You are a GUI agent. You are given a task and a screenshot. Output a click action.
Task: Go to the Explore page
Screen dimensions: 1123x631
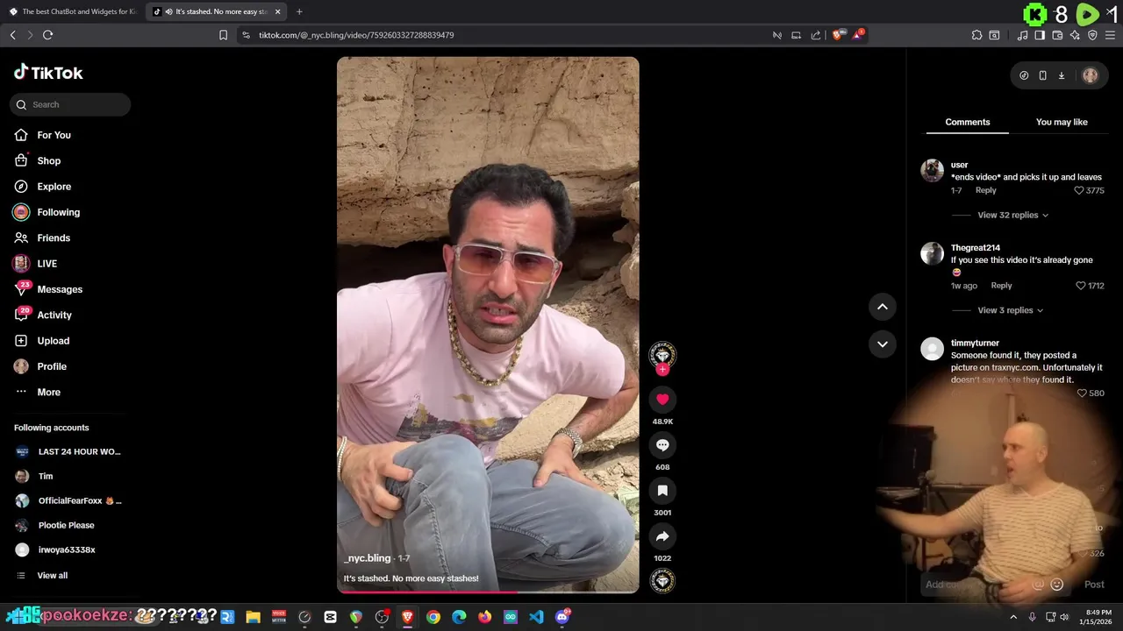[54, 187]
